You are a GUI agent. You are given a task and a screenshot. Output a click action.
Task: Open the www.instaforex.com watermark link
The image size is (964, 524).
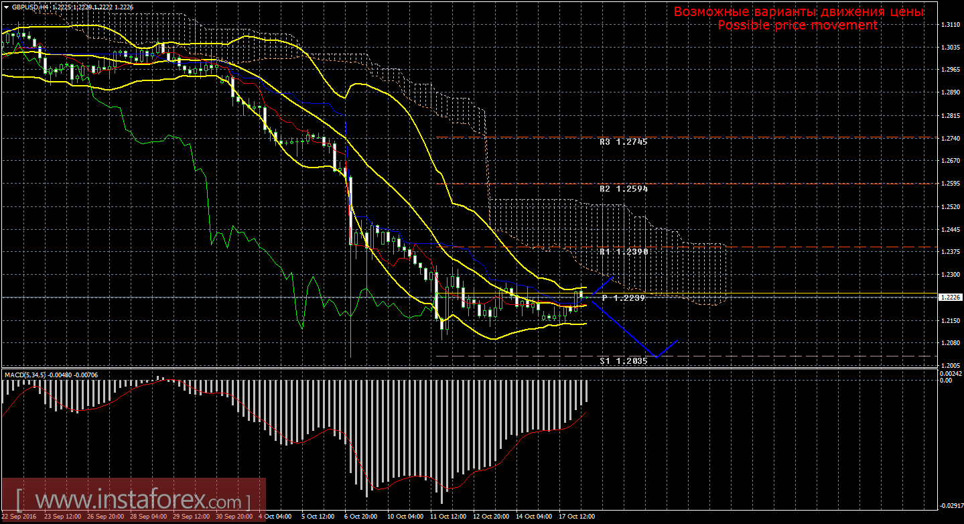[133, 500]
